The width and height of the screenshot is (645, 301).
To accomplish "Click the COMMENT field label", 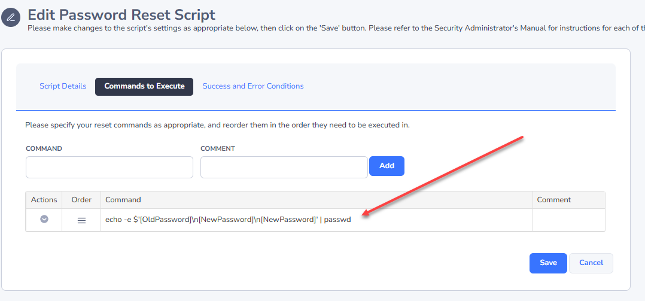I will [x=218, y=148].
